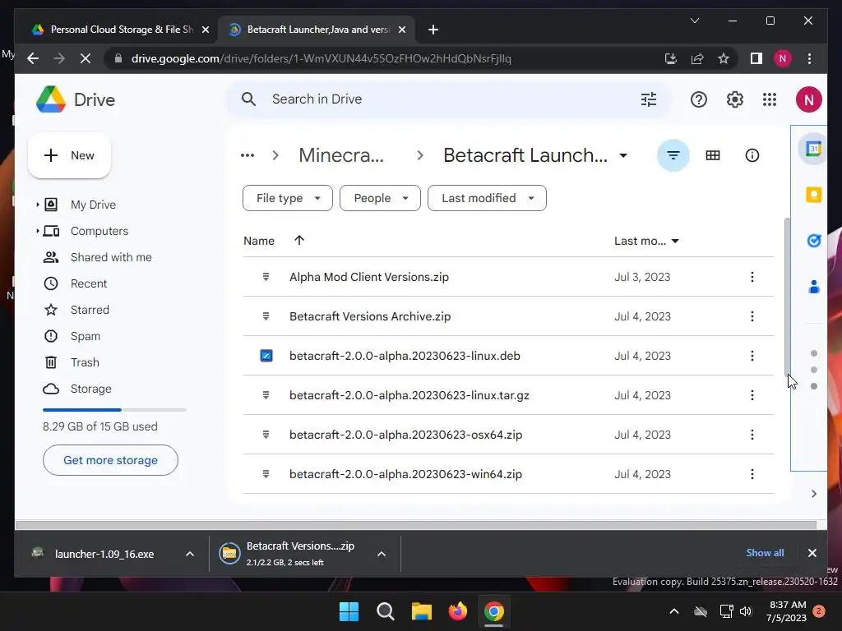Toggle Chrome side panel icon
The height and width of the screenshot is (631, 842).
(756, 58)
